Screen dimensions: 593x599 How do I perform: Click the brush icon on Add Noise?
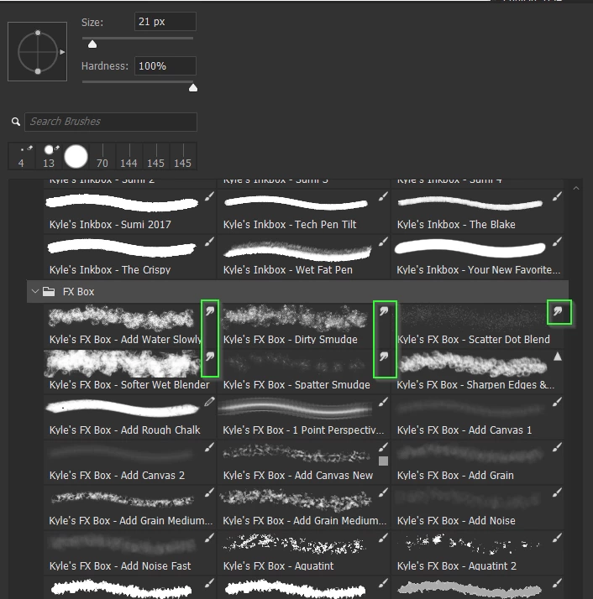[557, 492]
